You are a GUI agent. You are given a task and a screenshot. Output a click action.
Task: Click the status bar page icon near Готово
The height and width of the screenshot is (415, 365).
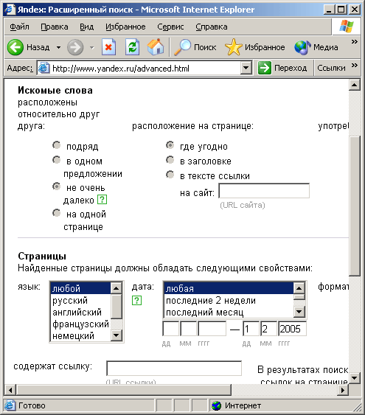pos(10,405)
